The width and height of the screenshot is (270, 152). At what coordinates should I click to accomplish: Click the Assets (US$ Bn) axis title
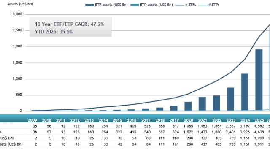click(20, 4)
